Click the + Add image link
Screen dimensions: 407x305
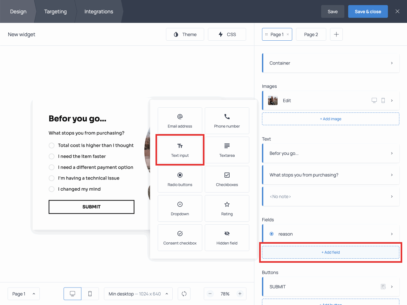pos(331,119)
